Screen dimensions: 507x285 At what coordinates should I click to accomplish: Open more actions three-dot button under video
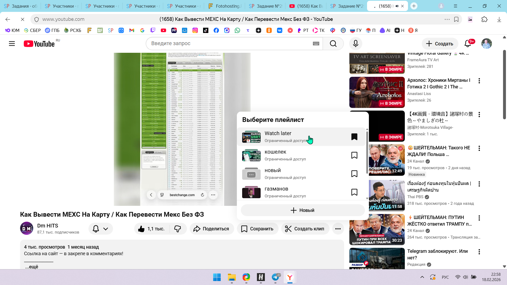coord(338,229)
